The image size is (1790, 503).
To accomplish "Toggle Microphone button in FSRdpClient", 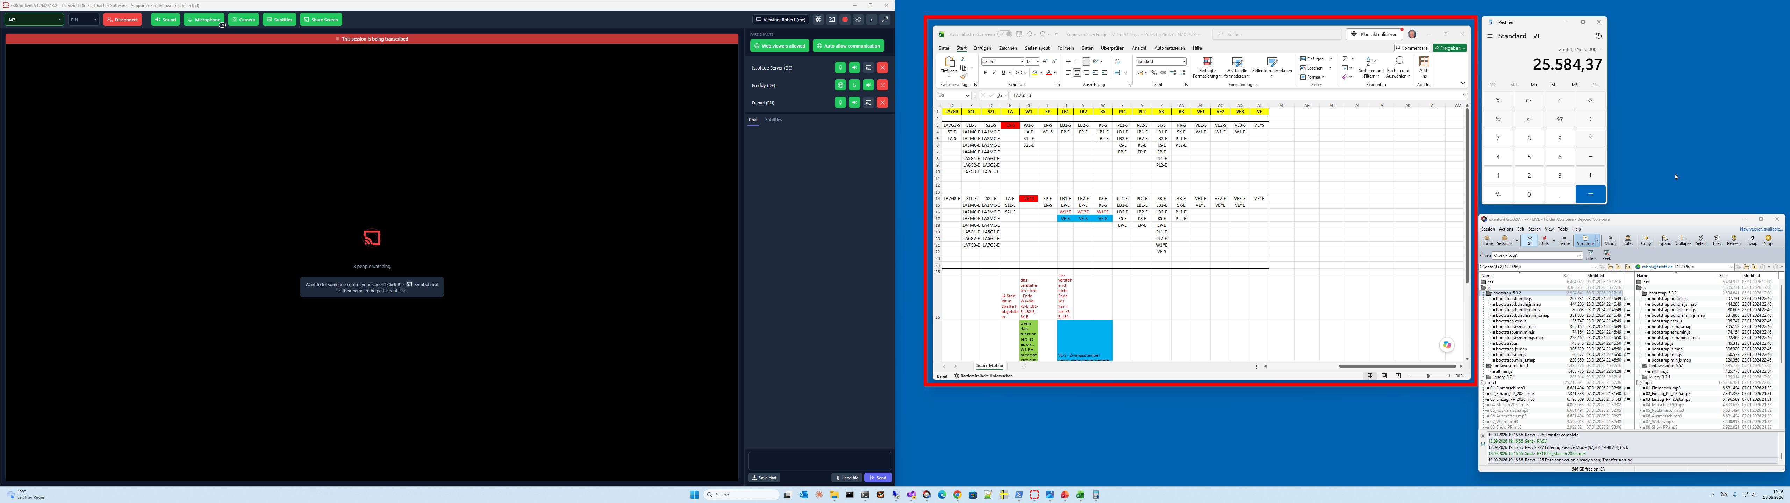I will 204,20.
